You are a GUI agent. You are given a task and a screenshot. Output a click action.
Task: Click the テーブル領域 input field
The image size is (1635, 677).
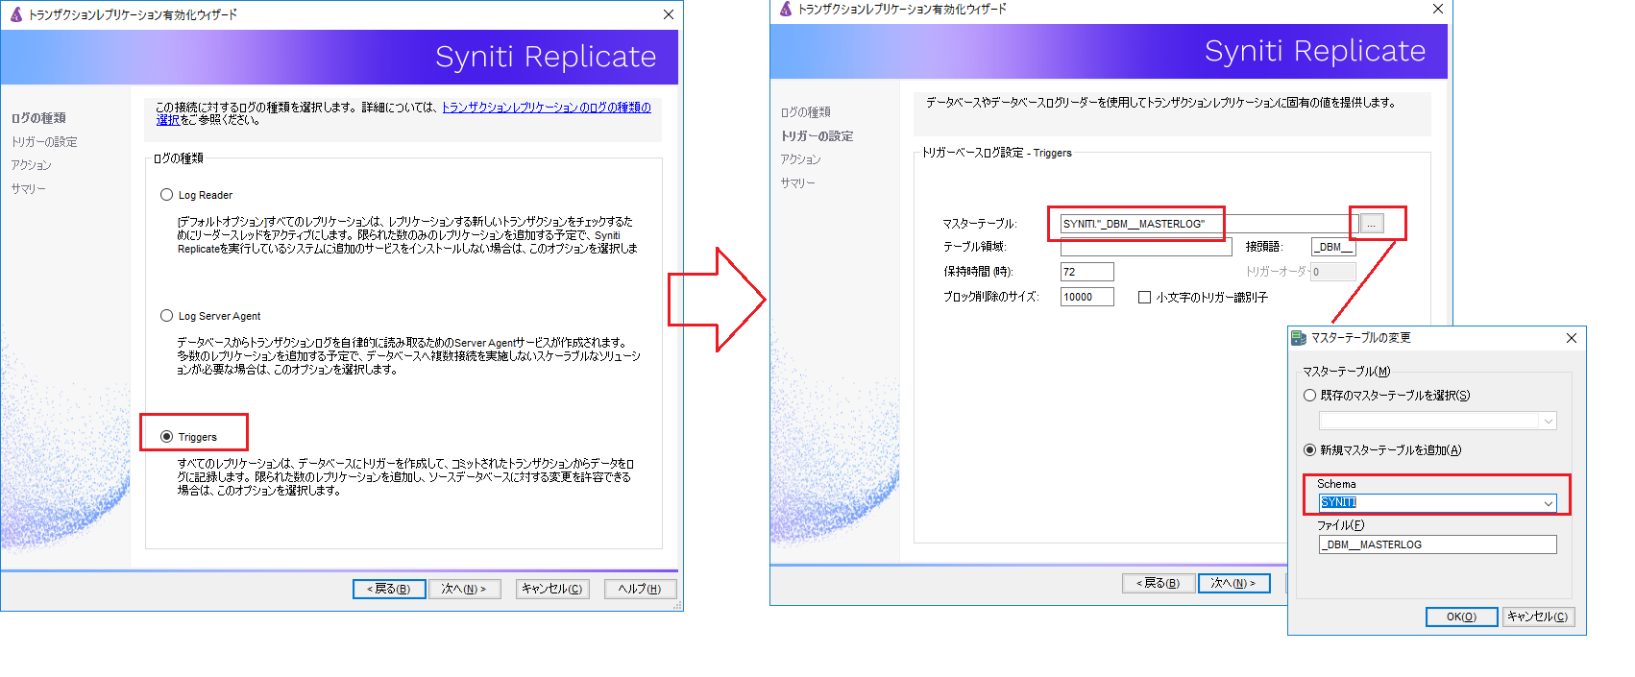coord(1146,247)
